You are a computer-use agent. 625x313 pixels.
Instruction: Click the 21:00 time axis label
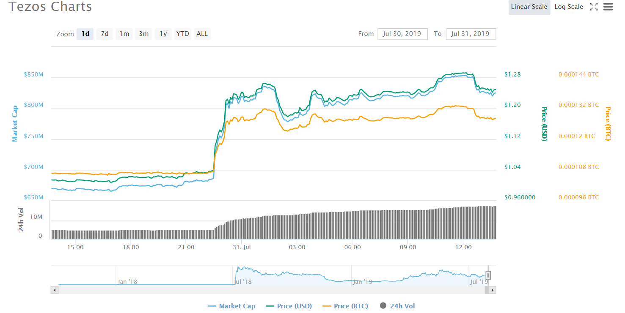[x=186, y=247]
